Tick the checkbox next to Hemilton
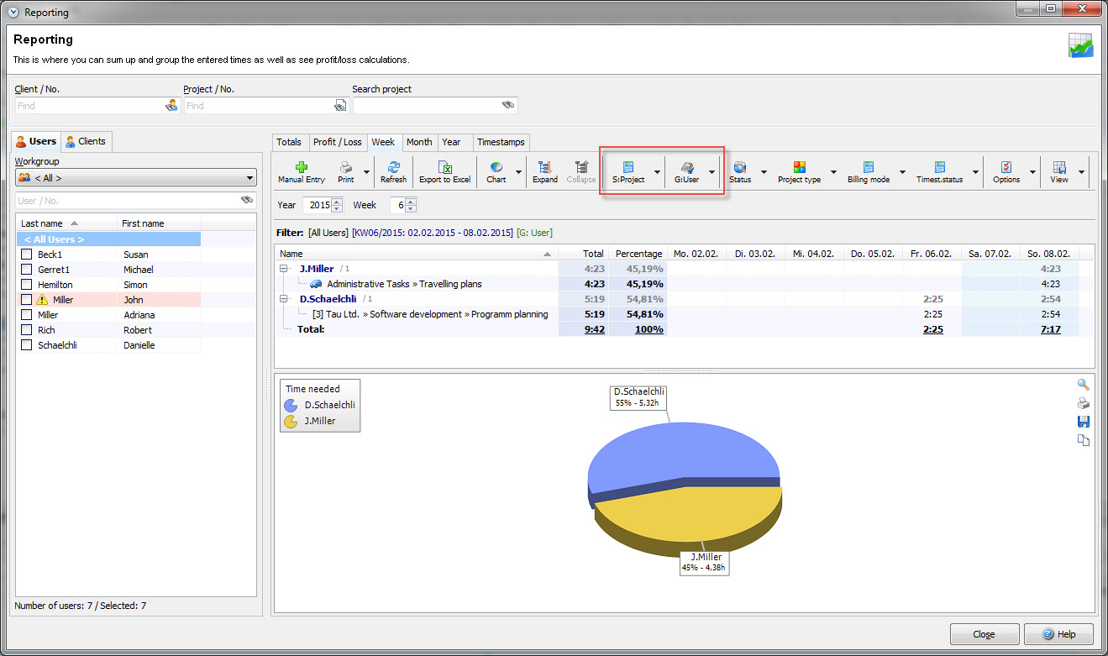1108x656 pixels. click(27, 285)
